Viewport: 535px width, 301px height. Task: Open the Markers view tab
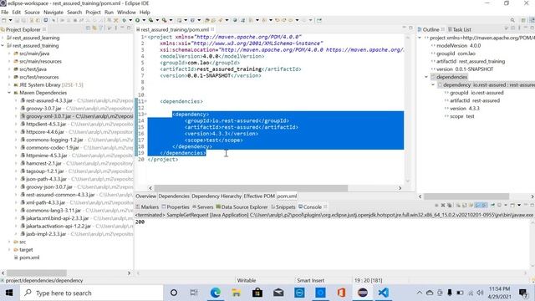tap(147, 207)
